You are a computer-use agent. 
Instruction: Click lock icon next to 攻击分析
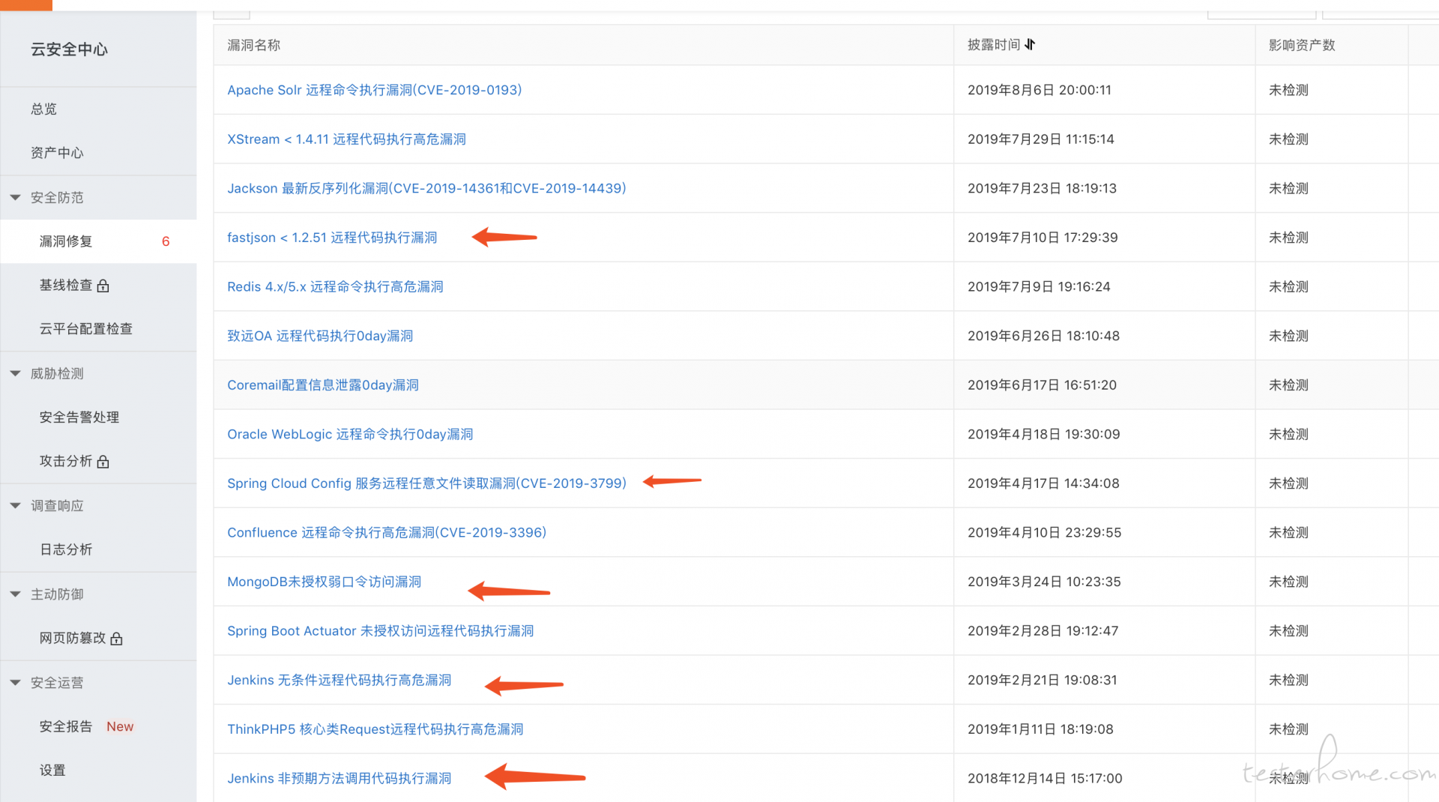tap(103, 462)
